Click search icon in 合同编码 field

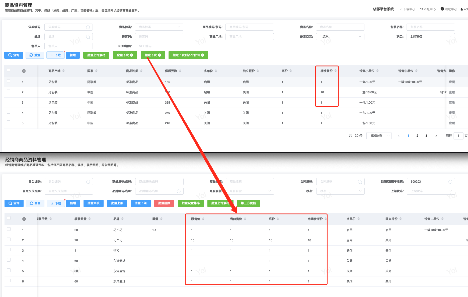pos(360,182)
